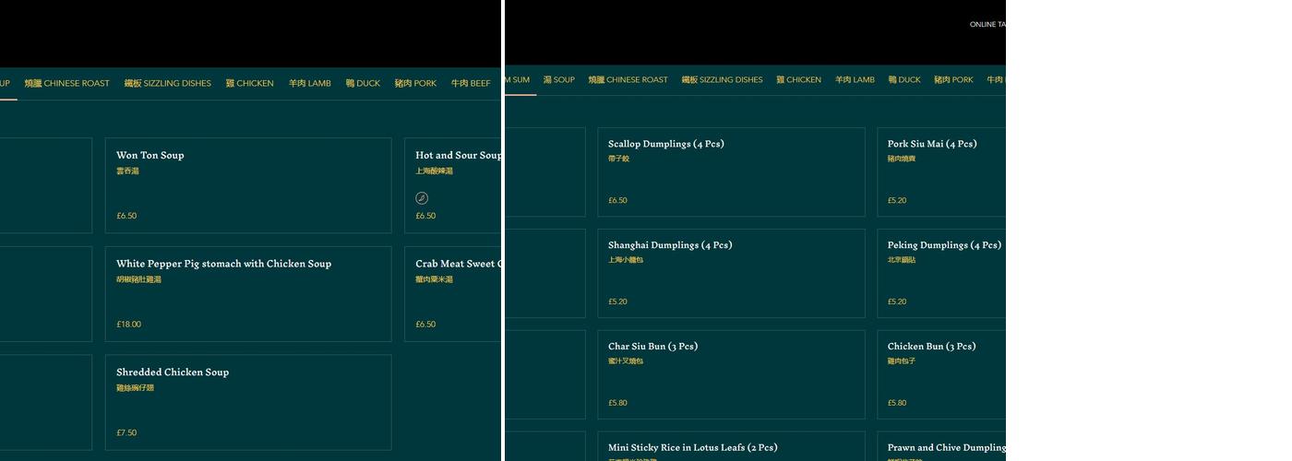Select Sizzling Dishes tab in left menu panel
Screen dimensions: 1292x461
pos(167,83)
